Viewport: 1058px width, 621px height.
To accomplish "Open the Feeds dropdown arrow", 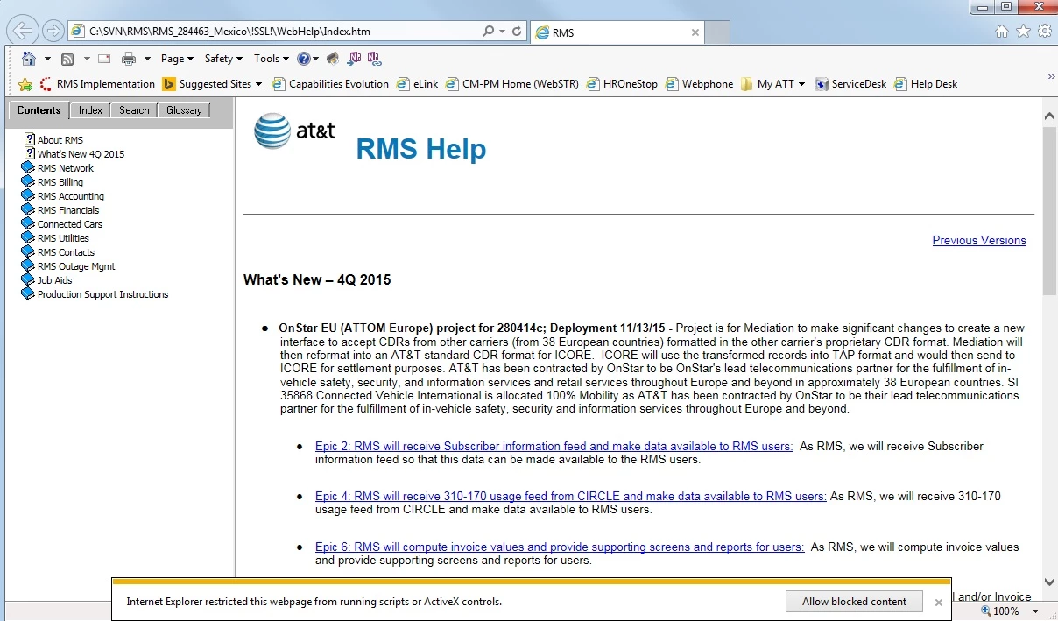I will (86, 59).
